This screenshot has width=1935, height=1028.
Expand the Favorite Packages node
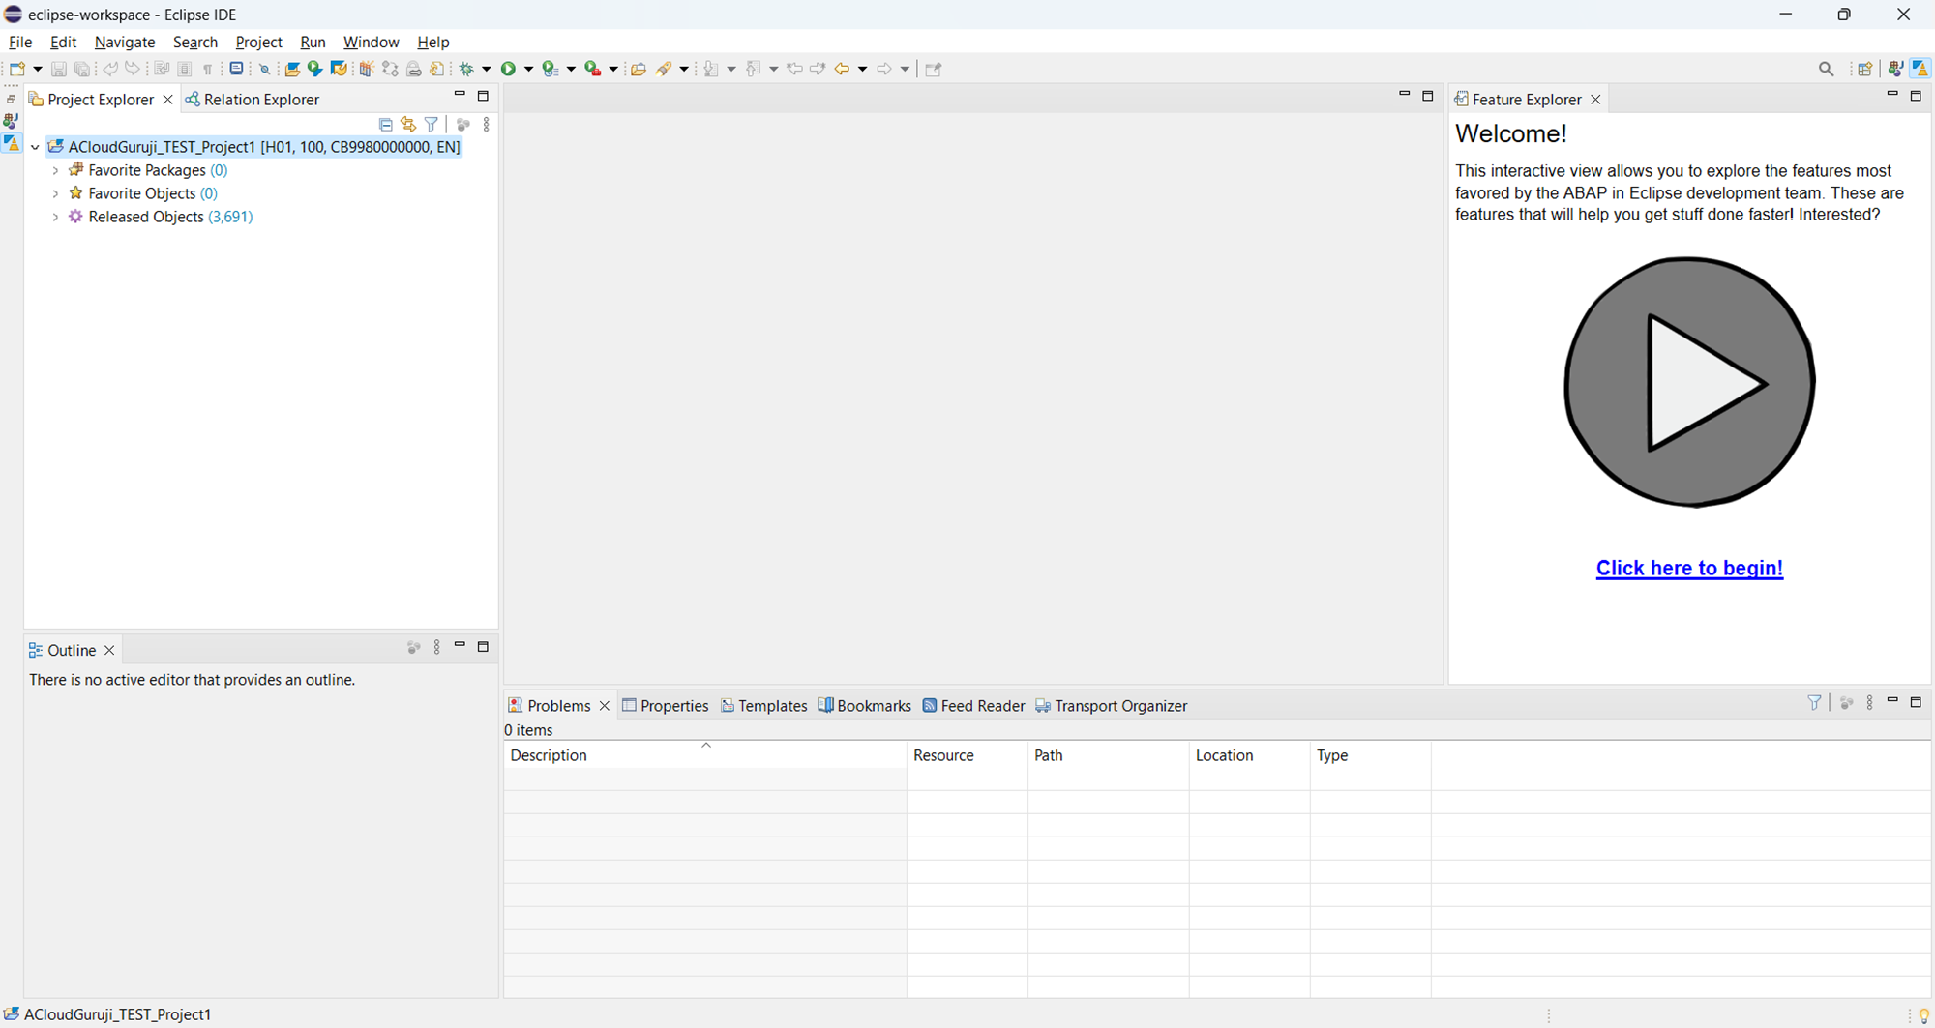click(55, 170)
